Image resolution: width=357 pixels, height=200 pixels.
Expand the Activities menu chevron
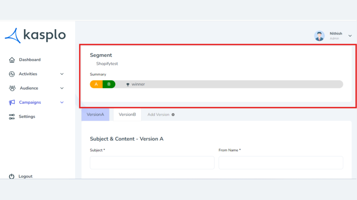click(62, 74)
